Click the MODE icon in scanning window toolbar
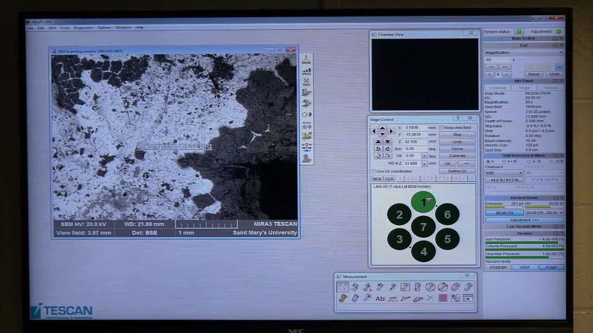 point(306,60)
